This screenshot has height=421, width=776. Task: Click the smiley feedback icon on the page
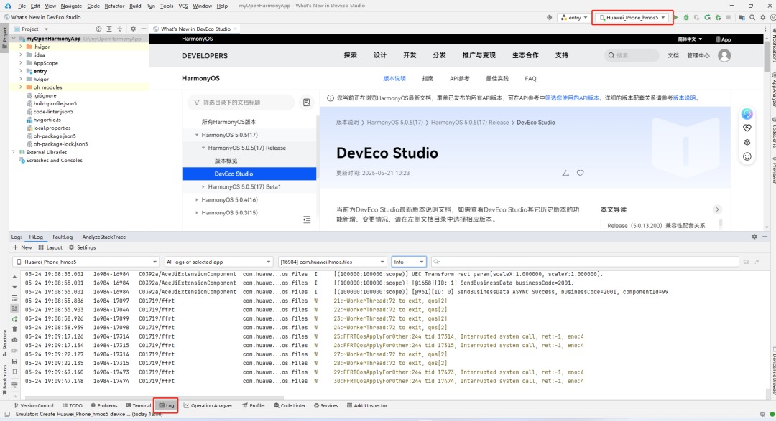coord(747,156)
